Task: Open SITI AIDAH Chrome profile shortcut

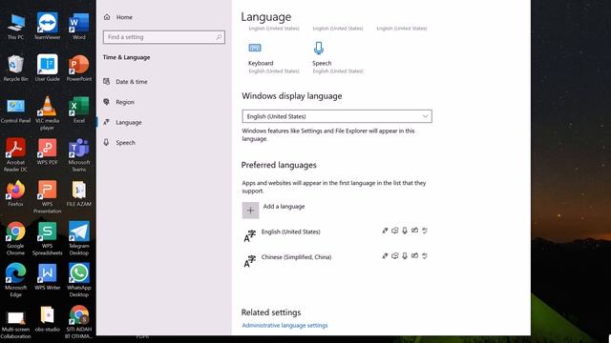Action: [78, 322]
